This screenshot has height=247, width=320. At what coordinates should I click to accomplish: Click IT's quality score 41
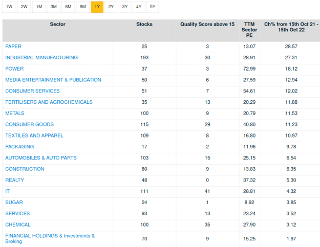(207, 191)
